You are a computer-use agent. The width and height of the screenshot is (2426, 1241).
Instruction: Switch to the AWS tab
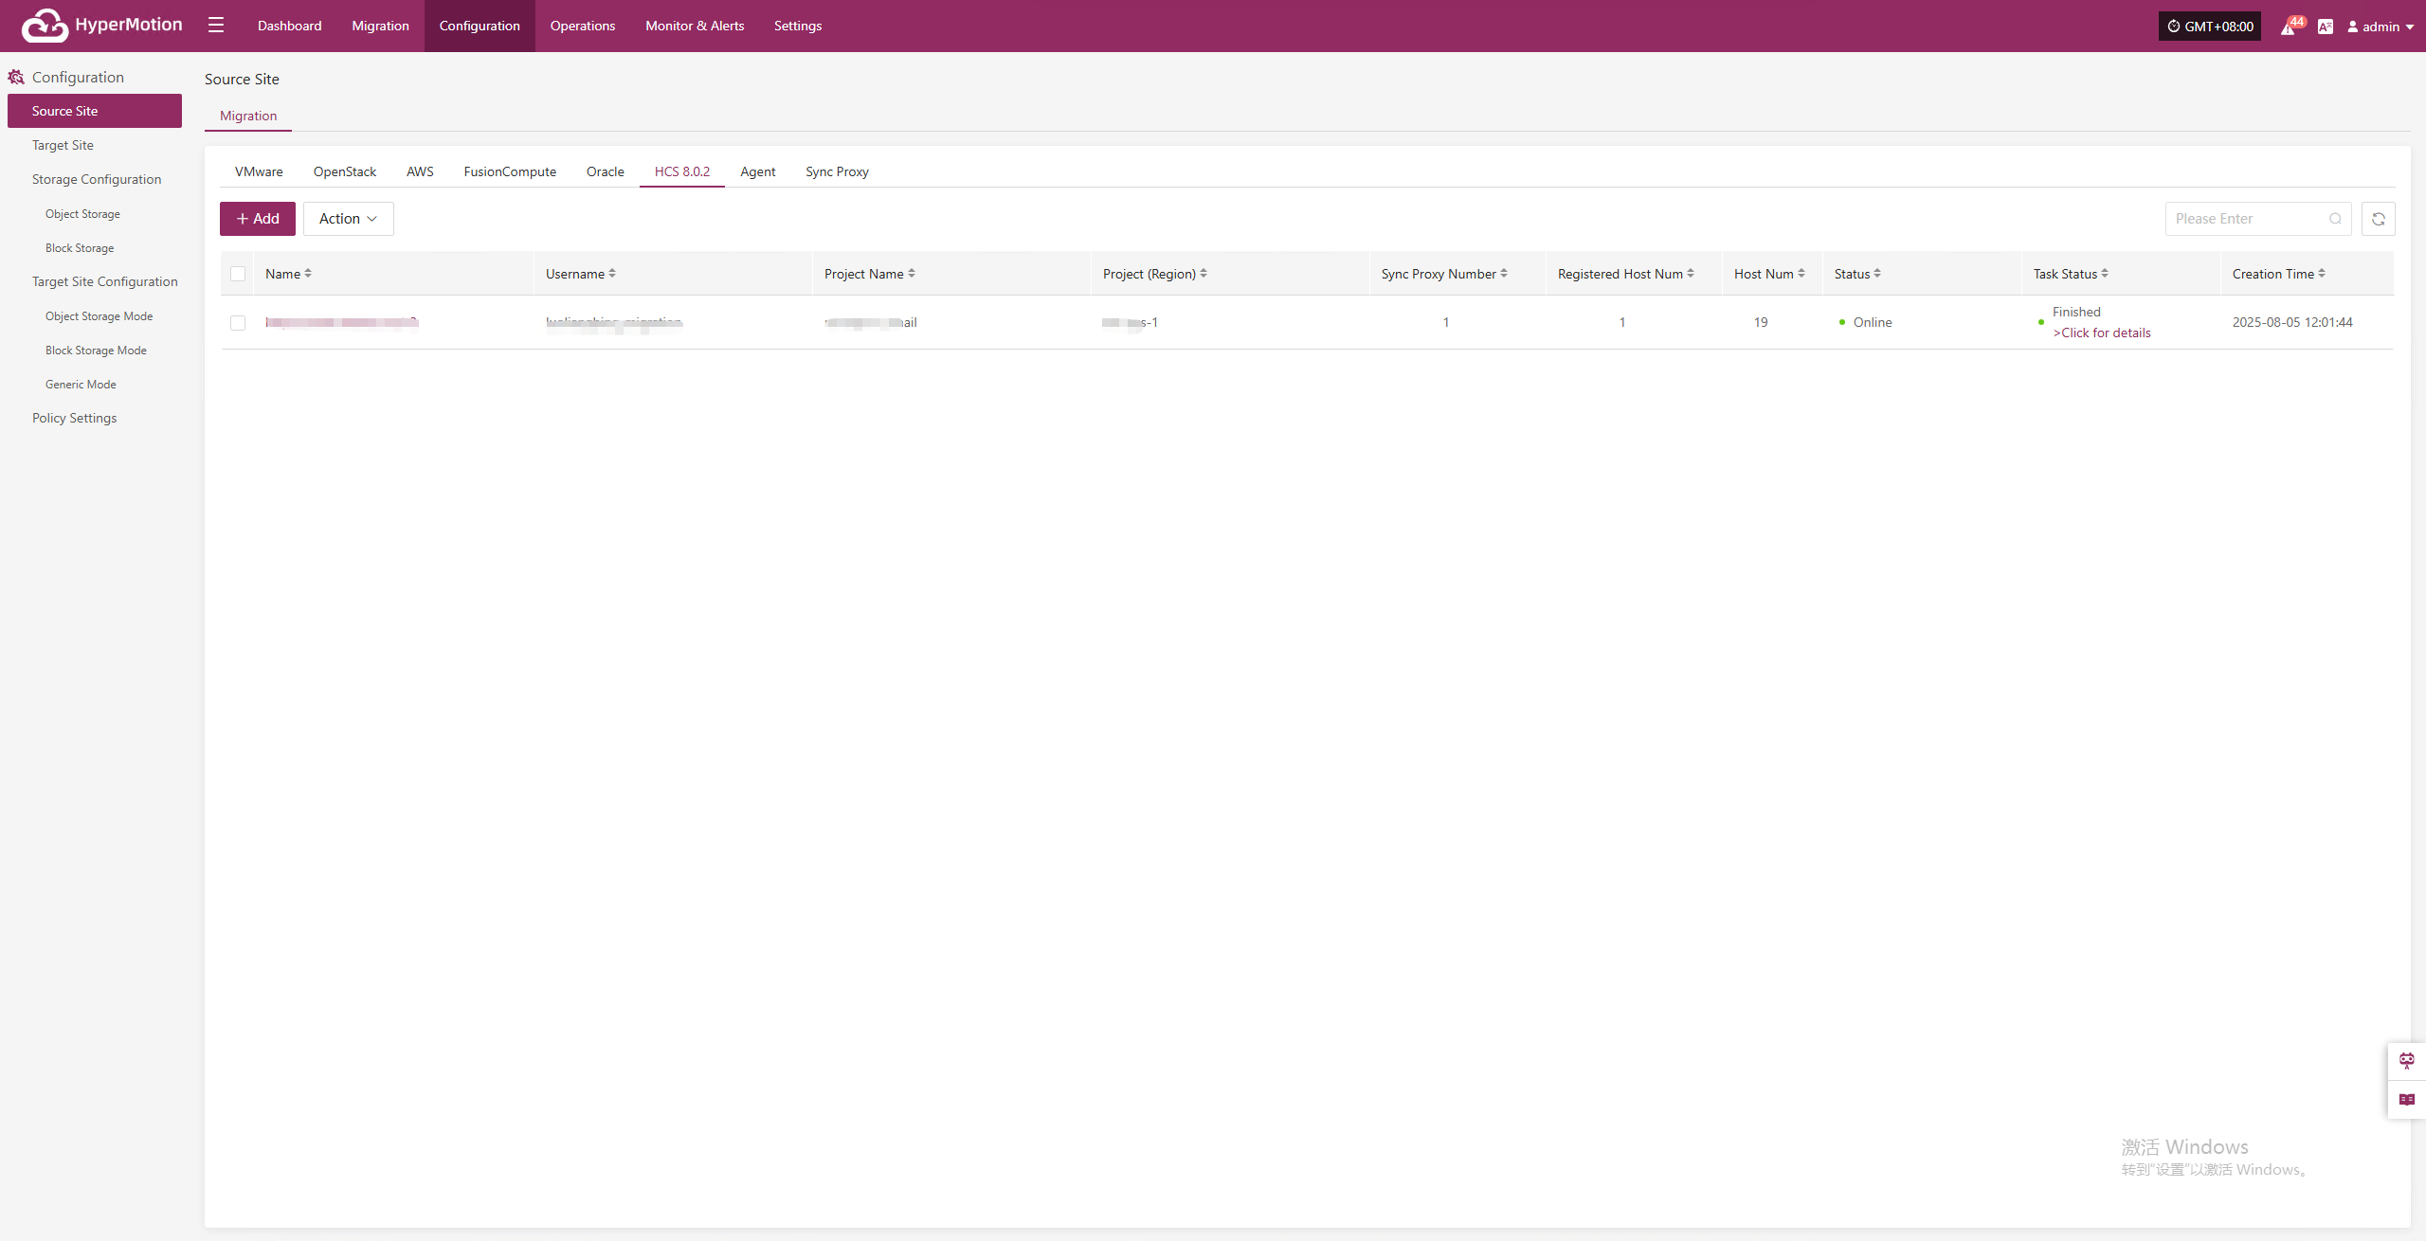[x=420, y=171]
